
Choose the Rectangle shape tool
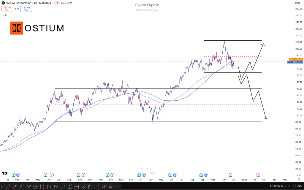42,187
